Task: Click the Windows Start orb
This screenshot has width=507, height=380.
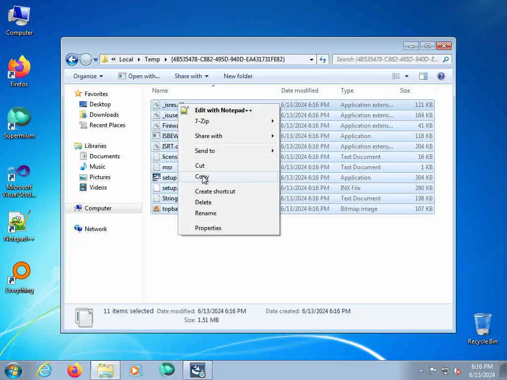Action: [13, 370]
